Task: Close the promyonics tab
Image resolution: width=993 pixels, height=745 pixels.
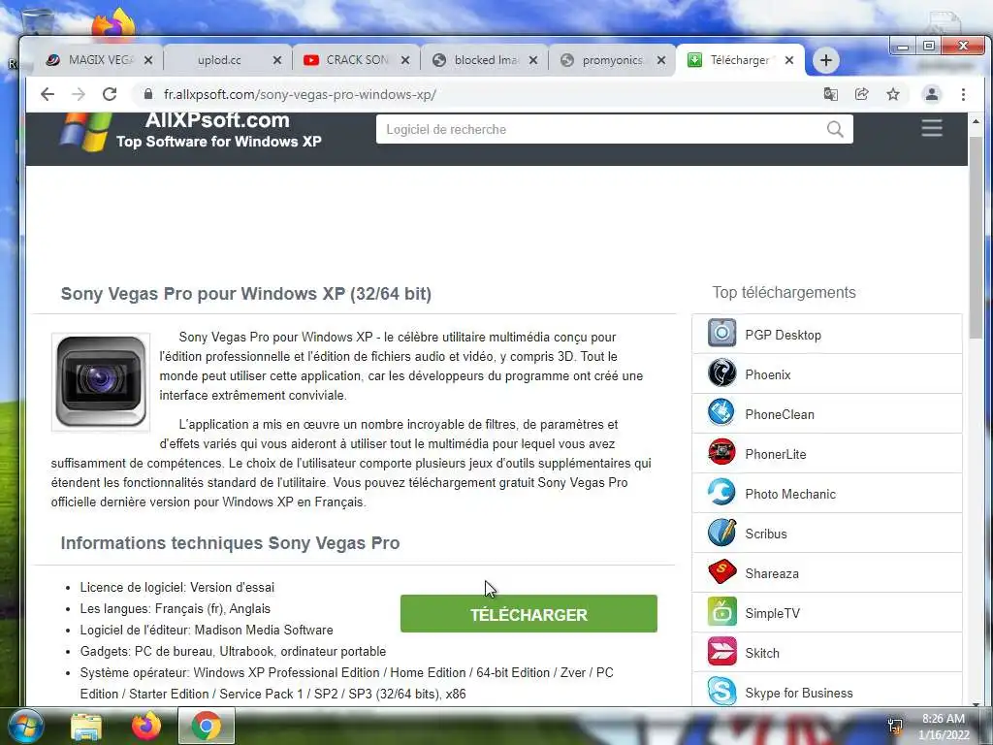Action: (661, 60)
